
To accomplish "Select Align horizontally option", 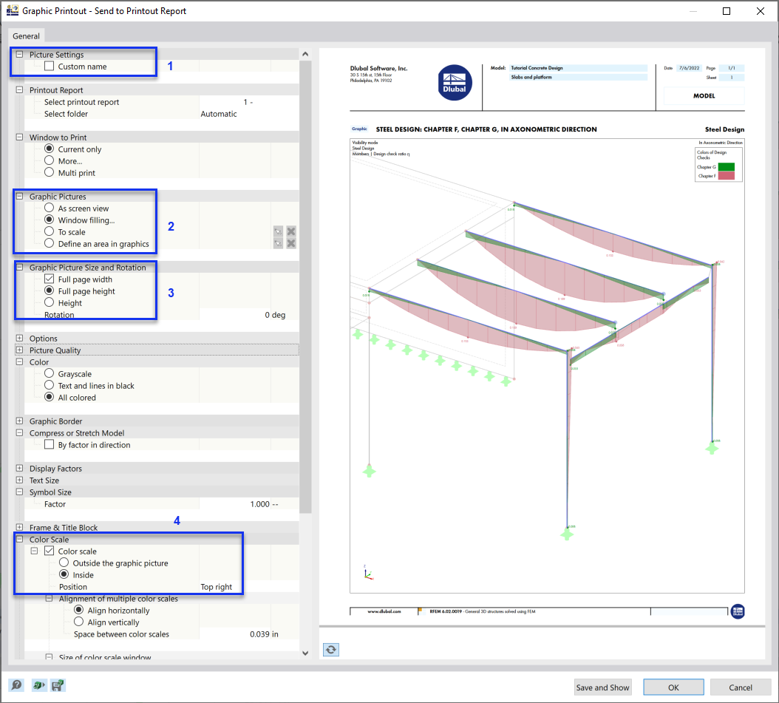I will pyautogui.click(x=79, y=610).
